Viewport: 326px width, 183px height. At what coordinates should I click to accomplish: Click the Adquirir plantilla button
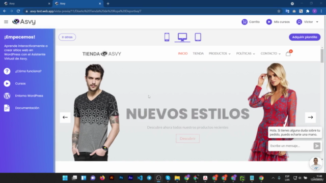tap(305, 37)
